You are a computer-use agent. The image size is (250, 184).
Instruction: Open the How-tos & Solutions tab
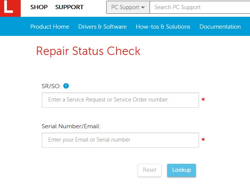[163, 27]
